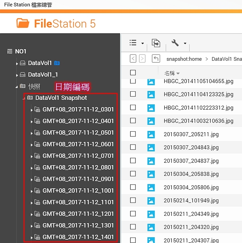Click the image icon of 20150211_204349.jpg
242x243 pixels.
pos(151,214)
